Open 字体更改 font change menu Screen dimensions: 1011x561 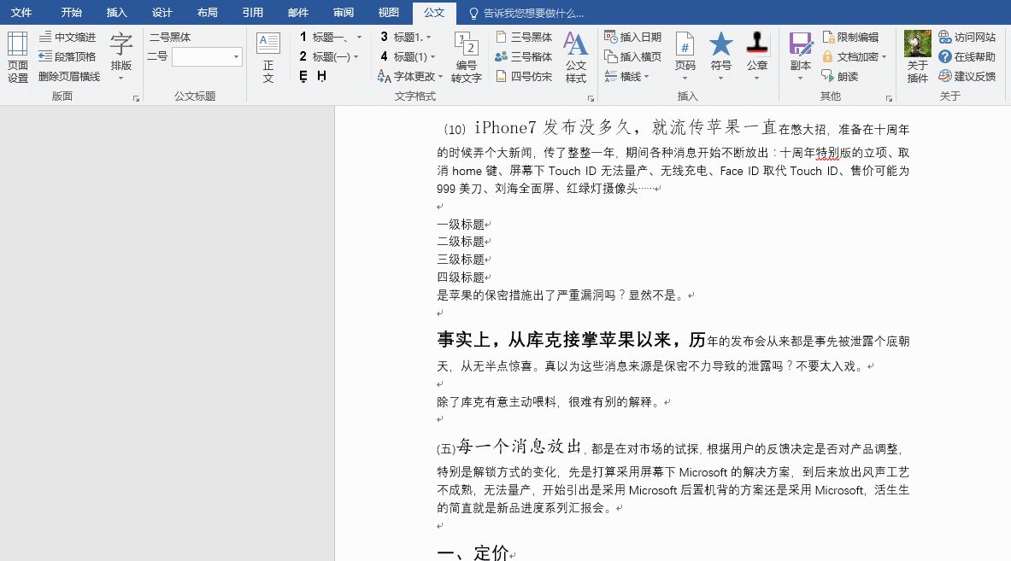pos(410,77)
